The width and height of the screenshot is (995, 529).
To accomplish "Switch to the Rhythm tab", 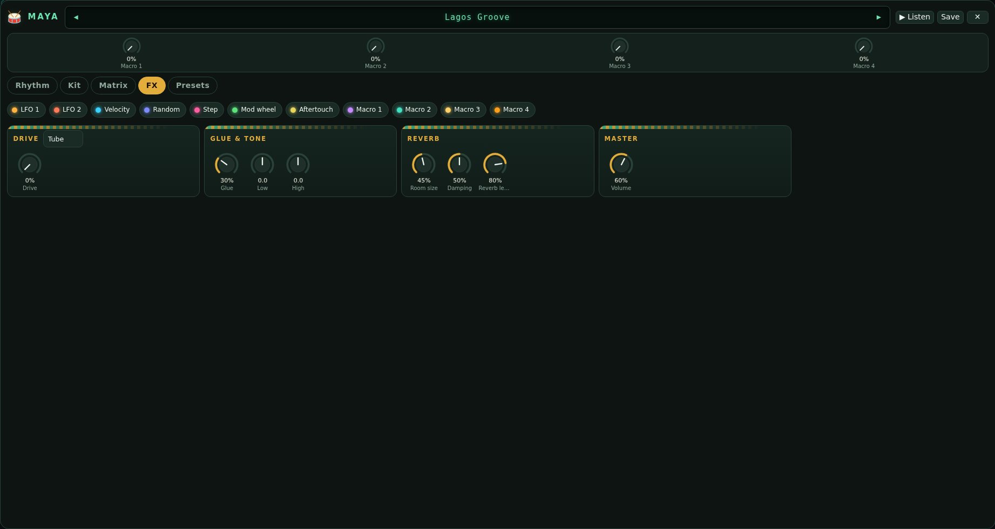I will tap(32, 85).
